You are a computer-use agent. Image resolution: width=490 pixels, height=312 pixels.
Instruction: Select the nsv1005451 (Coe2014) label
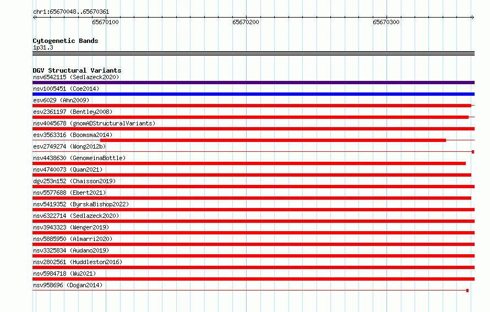(x=66, y=89)
